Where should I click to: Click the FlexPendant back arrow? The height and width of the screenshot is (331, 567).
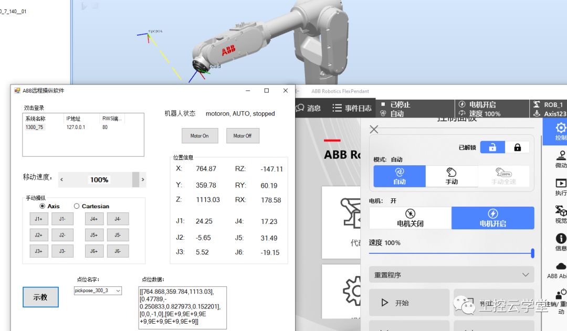click(x=297, y=91)
